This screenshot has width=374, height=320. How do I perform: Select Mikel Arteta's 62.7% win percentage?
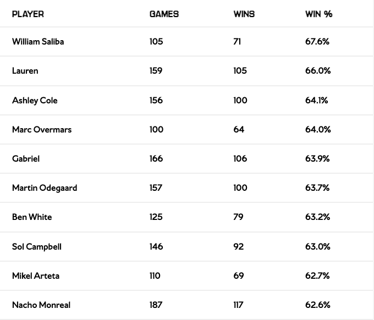click(317, 276)
